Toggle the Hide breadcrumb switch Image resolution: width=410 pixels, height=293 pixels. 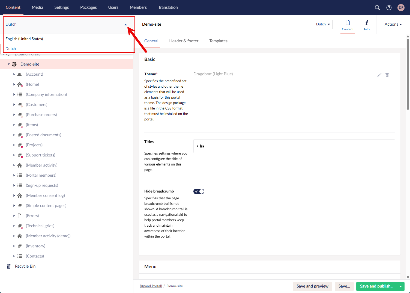[x=199, y=191]
